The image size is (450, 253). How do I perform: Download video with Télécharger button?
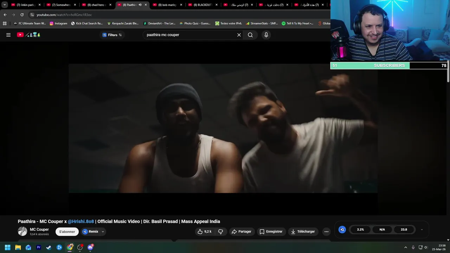303,232
